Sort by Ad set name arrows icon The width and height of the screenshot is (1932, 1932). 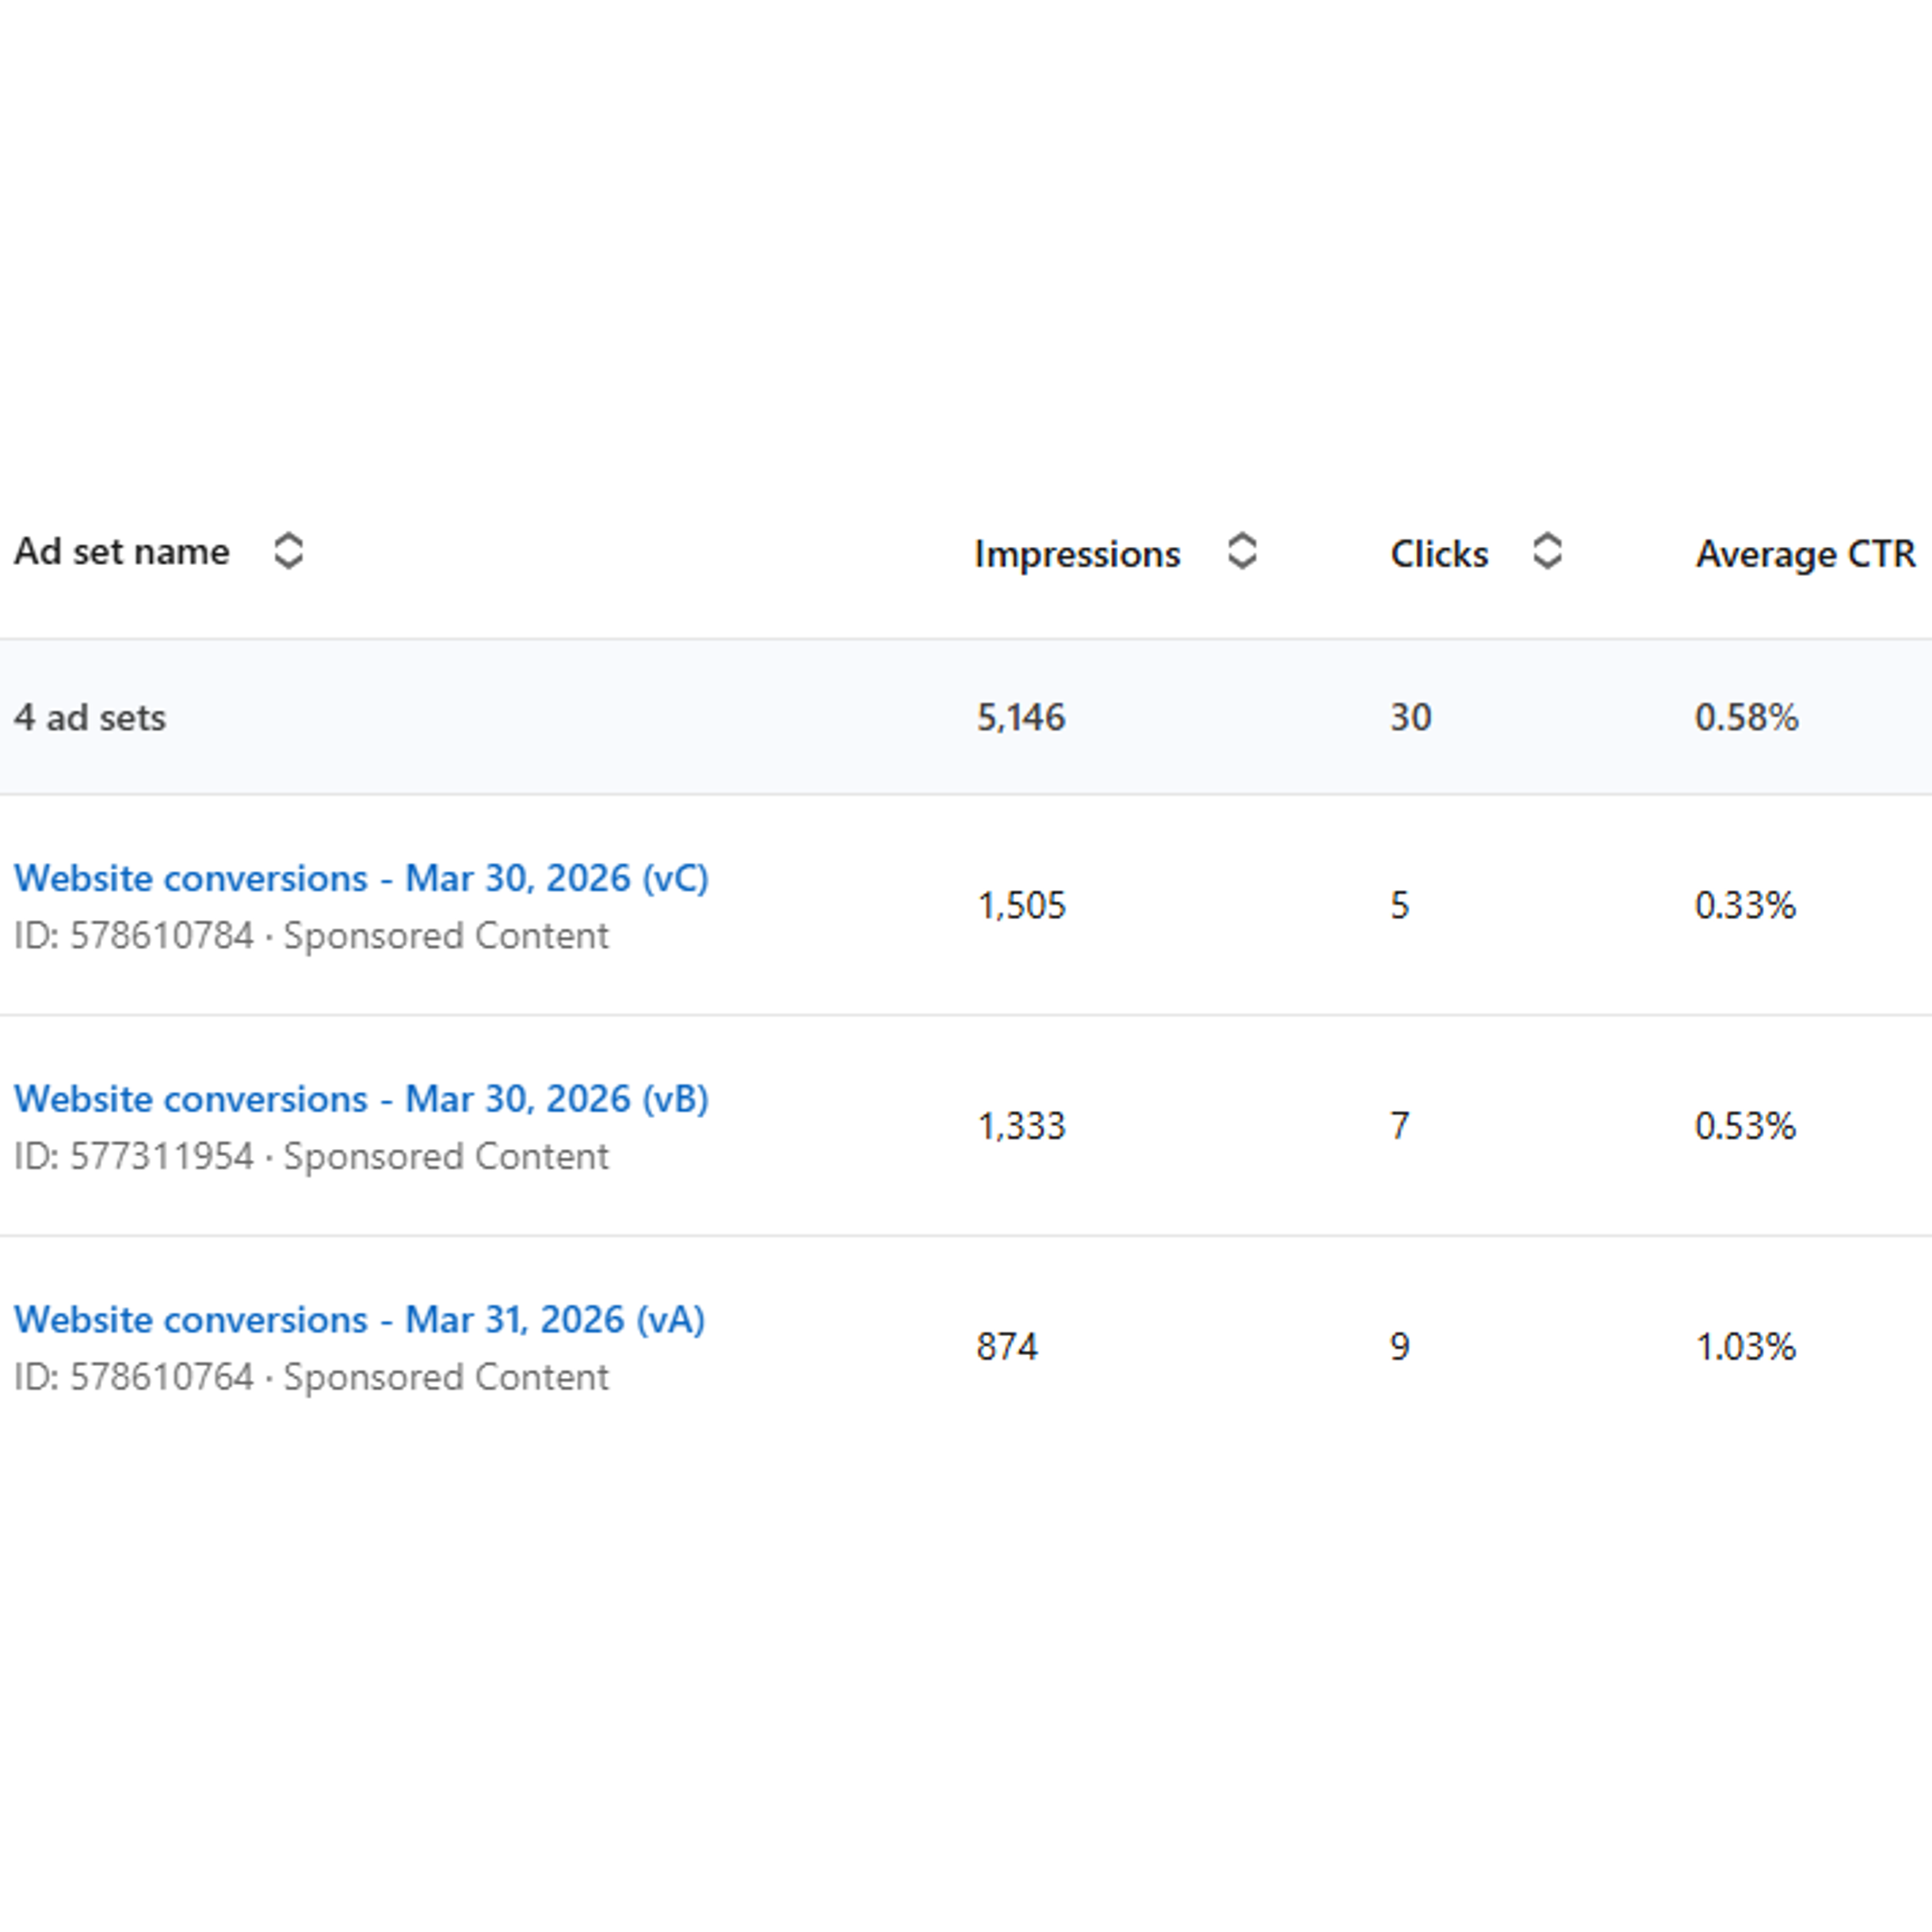point(288,551)
